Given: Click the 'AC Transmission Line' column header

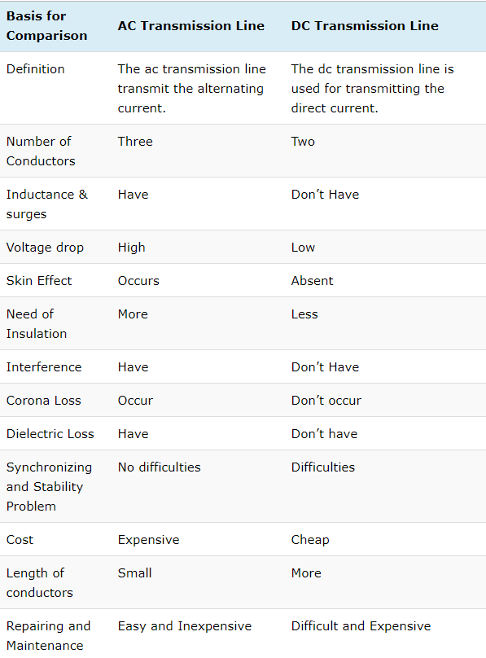Looking at the screenshot, I should (190, 26).
